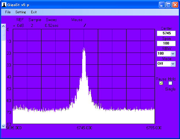Viewport: 180px width, 139px height.
Task: Click the RBW label
Action: click(167, 49)
